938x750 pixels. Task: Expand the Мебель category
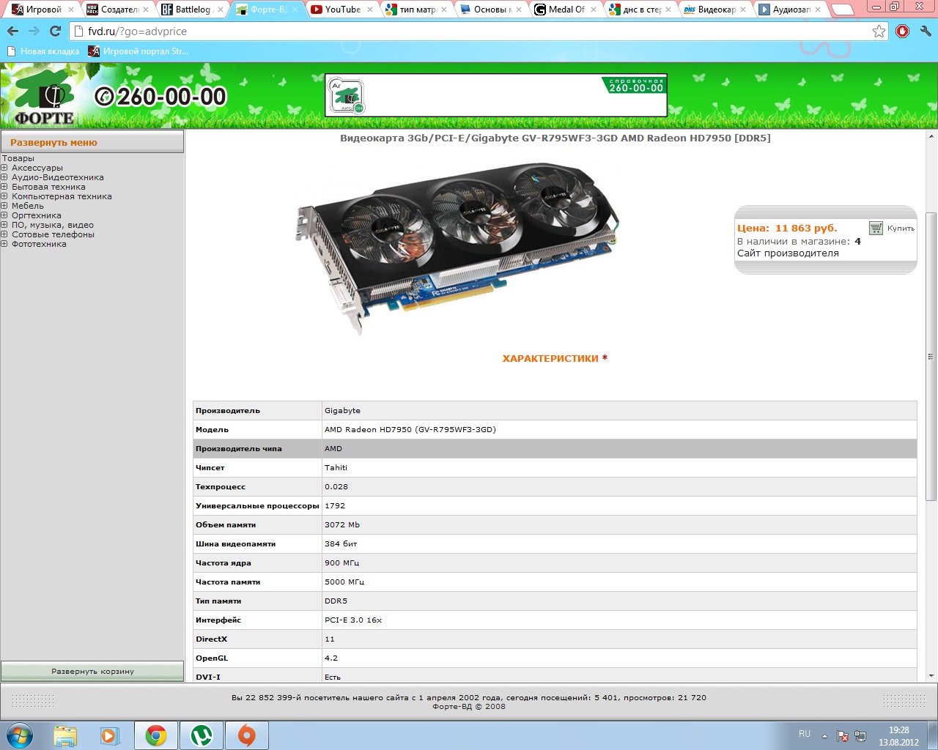point(4,206)
